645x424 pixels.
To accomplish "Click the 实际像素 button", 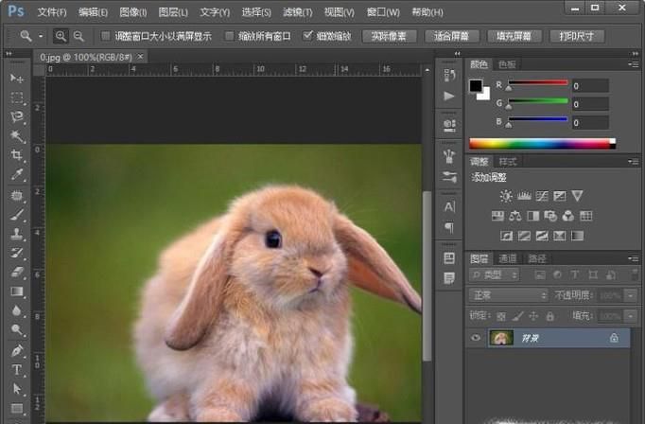I will (x=389, y=36).
